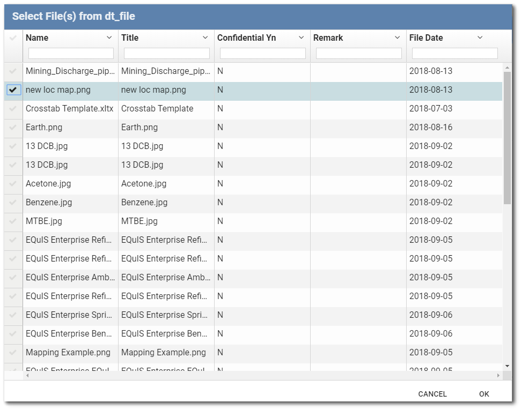Screen dimensions: 521x410
Task: Click the Title filter input box
Action: [166, 53]
